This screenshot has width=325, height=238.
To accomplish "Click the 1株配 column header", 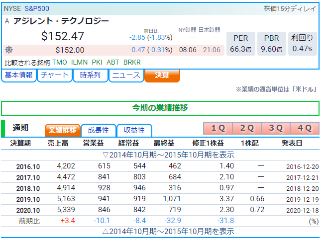I will click(250, 143).
